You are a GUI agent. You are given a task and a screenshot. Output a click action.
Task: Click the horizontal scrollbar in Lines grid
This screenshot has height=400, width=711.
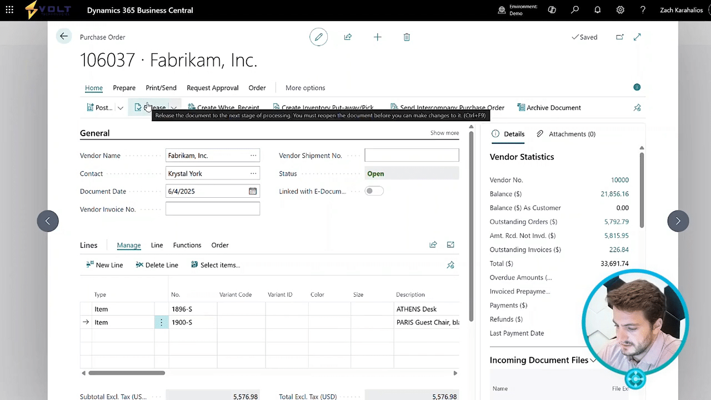[127, 373]
